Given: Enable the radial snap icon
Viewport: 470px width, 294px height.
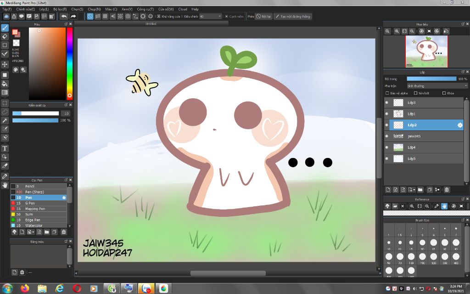Looking at the screenshot, I should (120, 17).
